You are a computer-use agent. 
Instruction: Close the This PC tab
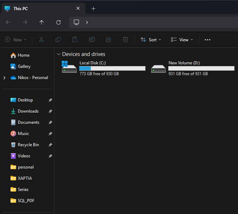(x=78, y=8)
